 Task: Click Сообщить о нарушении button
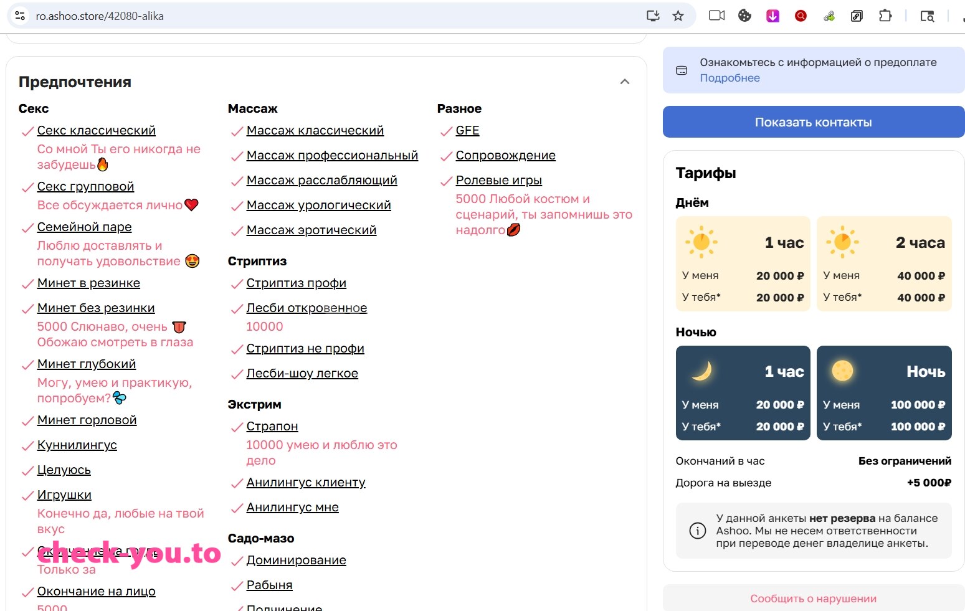(x=814, y=598)
